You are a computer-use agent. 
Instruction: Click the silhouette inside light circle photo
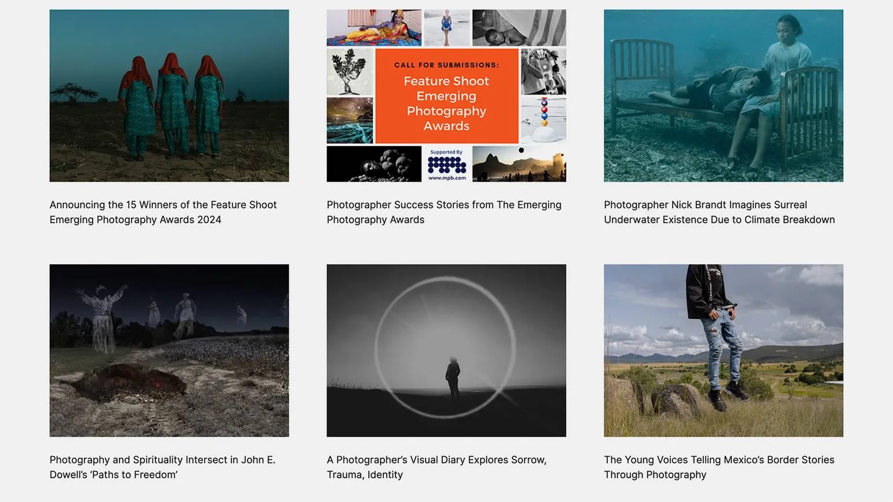(446, 350)
